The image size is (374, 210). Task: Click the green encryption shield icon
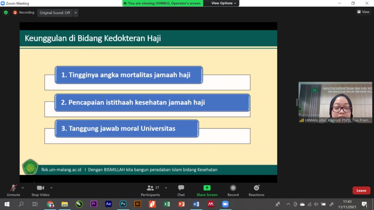pyautogui.click(x=6, y=12)
